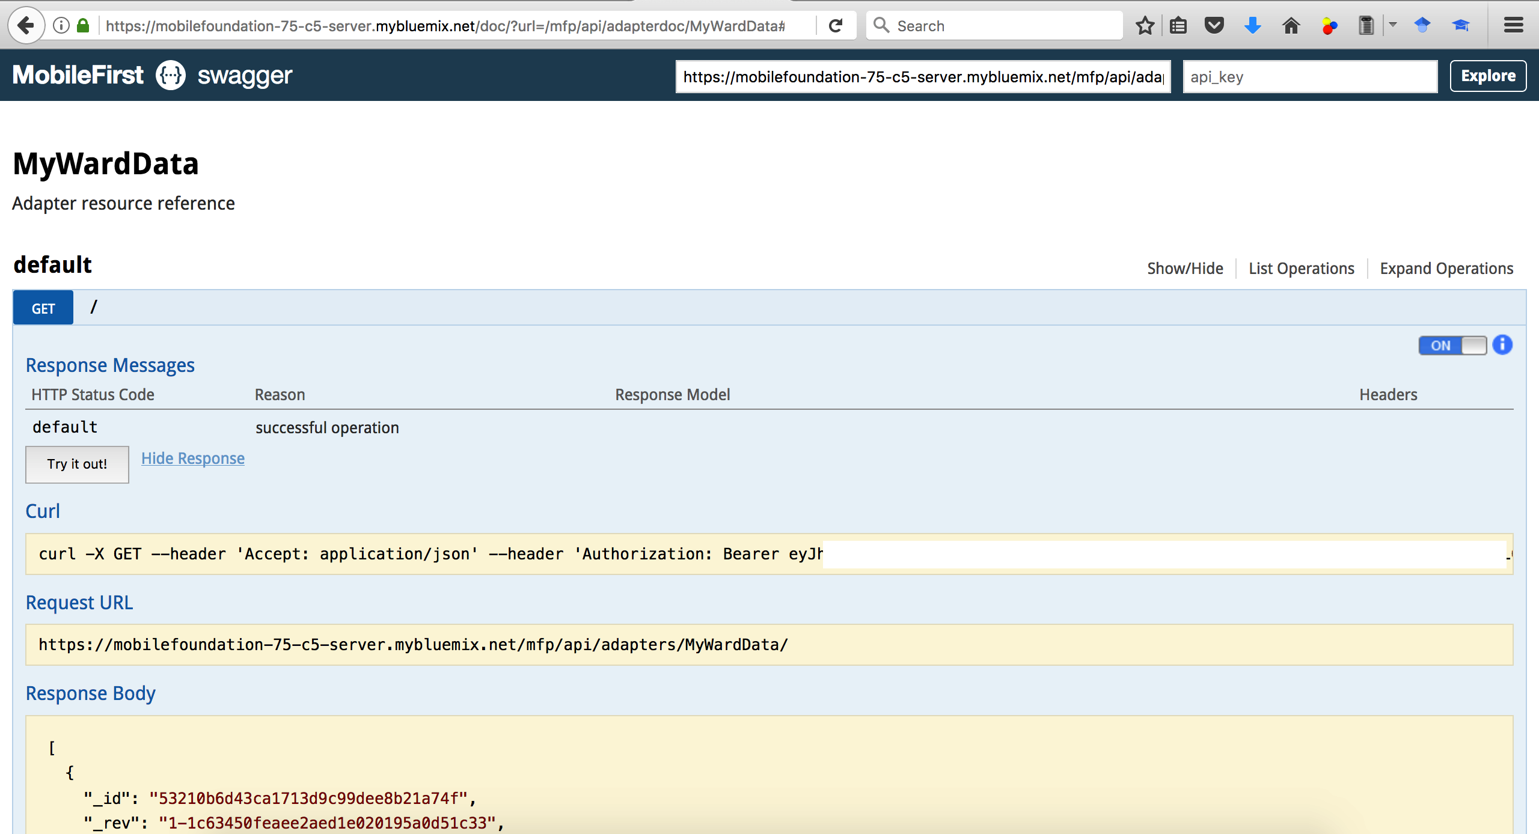
Task: Save page to Pocket icon
Action: [x=1214, y=25]
